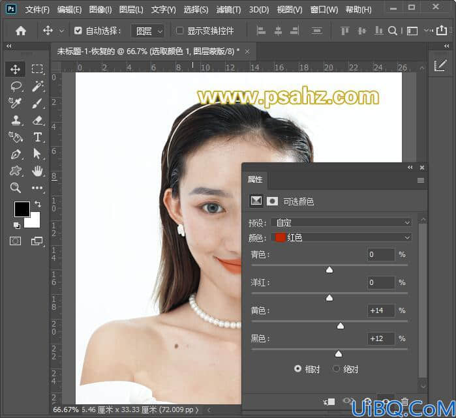Open the Properties panel hamburger menu
The width and height of the screenshot is (456, 418).
[421, 180]
